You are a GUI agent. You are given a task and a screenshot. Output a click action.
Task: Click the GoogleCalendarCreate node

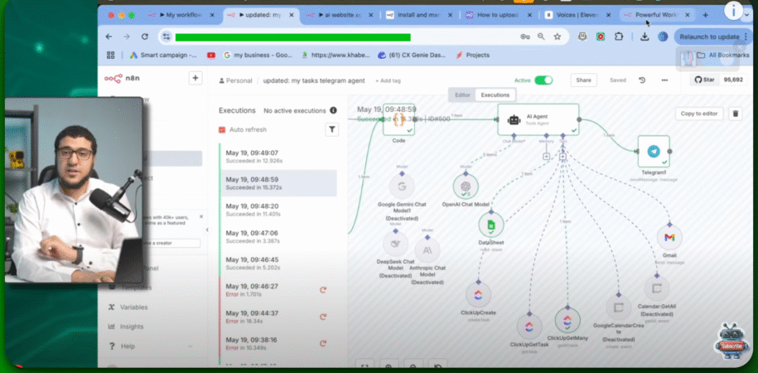(618, 308)
